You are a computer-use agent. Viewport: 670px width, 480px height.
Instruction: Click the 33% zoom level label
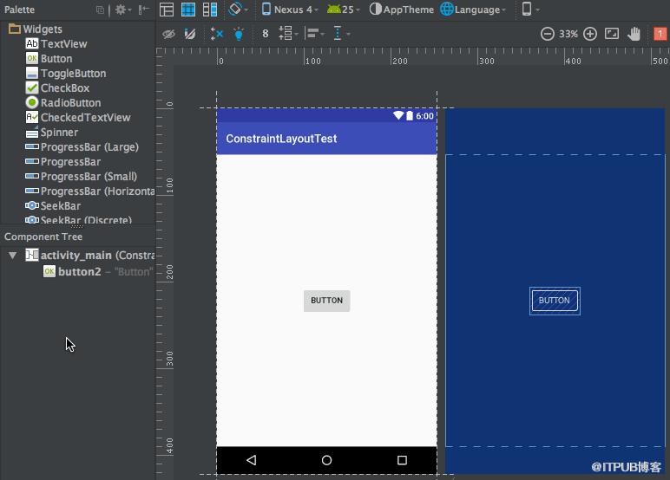[x=568, y=34]
